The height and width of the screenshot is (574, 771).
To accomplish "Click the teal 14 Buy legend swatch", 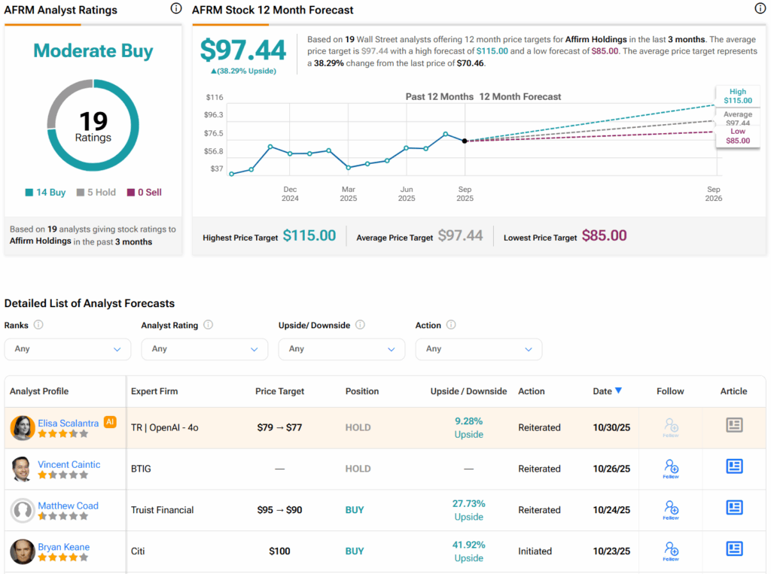I will point(29,193).
